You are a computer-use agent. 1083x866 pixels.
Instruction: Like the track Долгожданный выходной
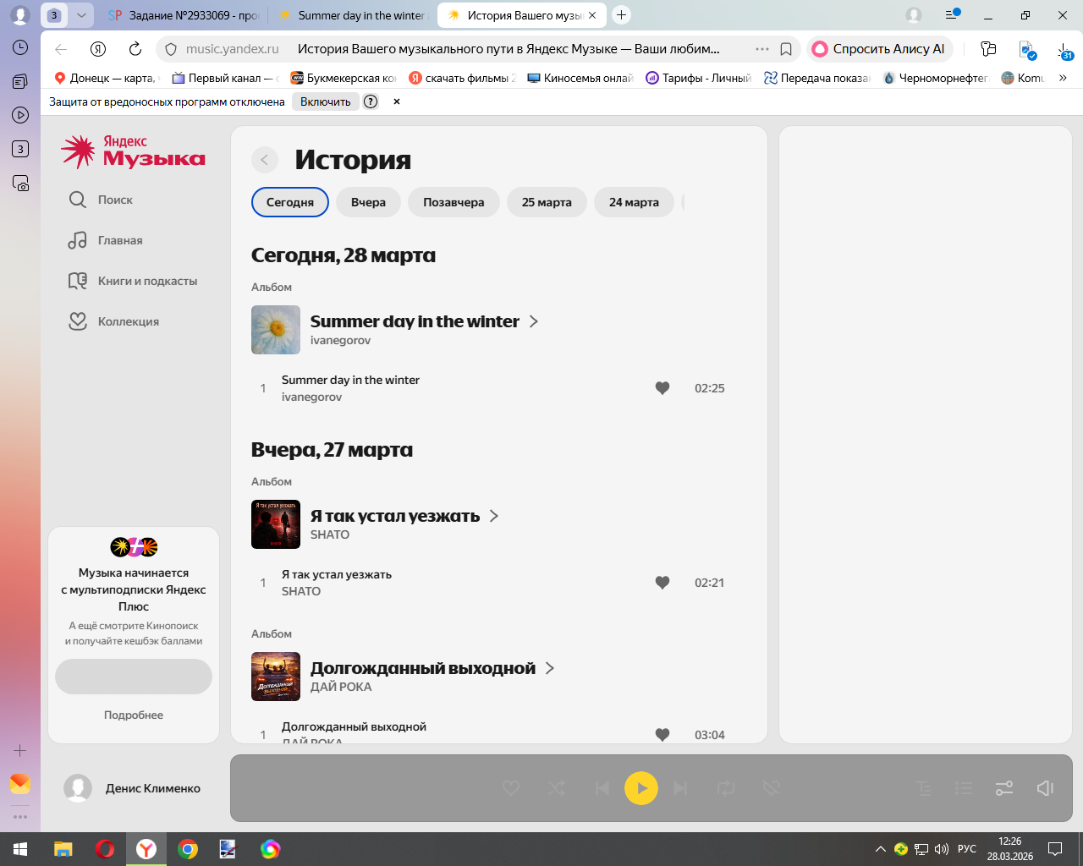tap(662, 735)
